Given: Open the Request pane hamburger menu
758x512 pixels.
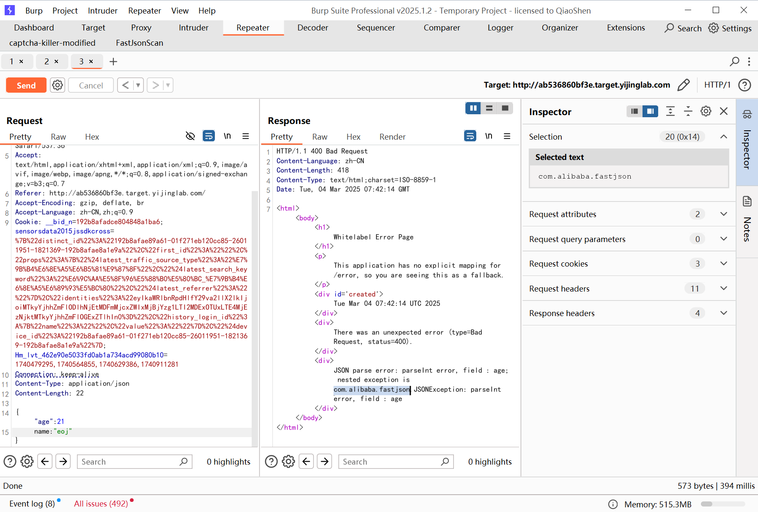Looking at the screenshot, I should [245, 136].
